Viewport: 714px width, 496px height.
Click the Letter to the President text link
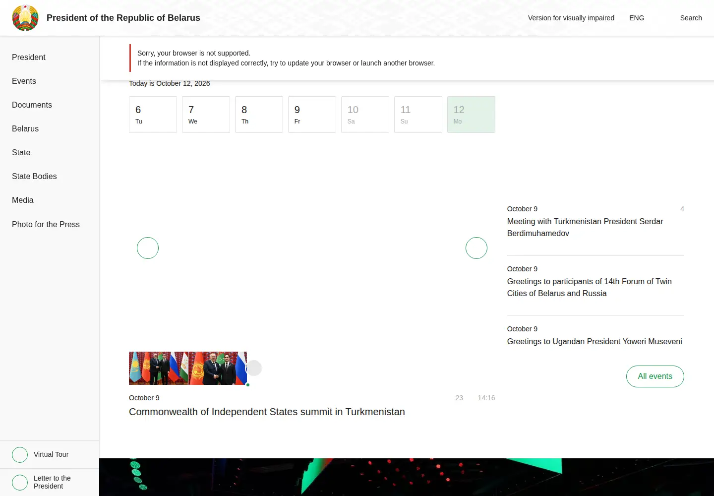[x=52, y=482]
